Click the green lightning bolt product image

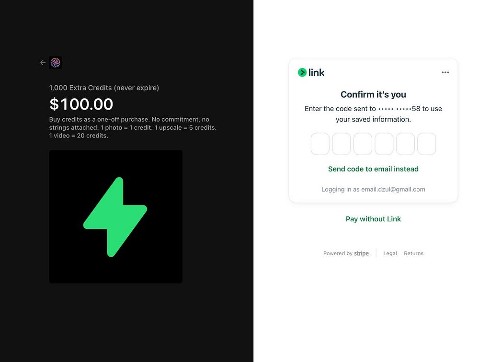(x=115, y=217)
